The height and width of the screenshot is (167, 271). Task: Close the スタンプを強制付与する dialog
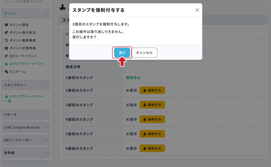point(197,10)
